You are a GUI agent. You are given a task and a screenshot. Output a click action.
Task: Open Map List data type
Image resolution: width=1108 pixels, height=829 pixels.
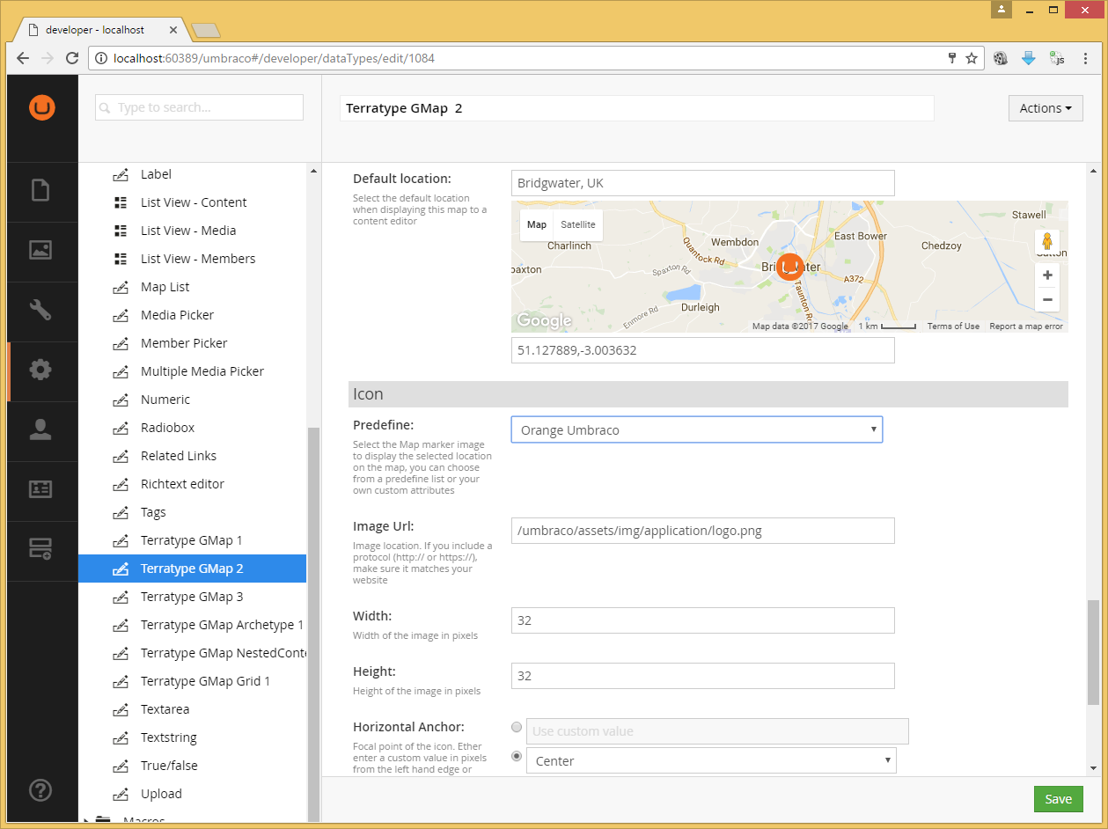[x=165, y=287]
